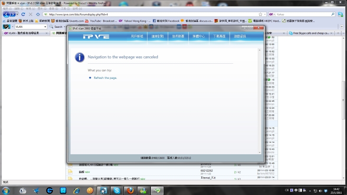Open the first Firefox menu bar item
The width and height of the screenshot is (347, 195).
7,9
